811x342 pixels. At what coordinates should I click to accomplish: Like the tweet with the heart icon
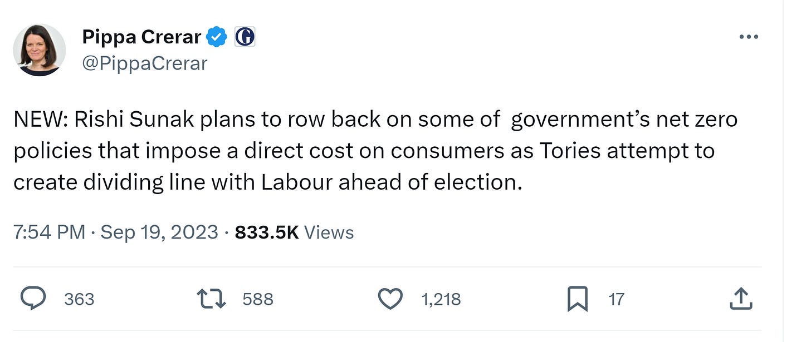(390, 300)
